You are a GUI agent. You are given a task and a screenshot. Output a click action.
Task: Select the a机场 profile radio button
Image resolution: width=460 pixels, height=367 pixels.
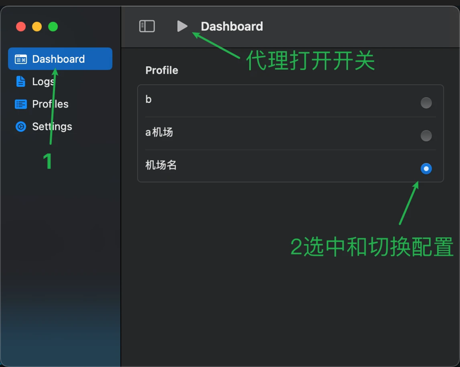click(x=426, y=136)
